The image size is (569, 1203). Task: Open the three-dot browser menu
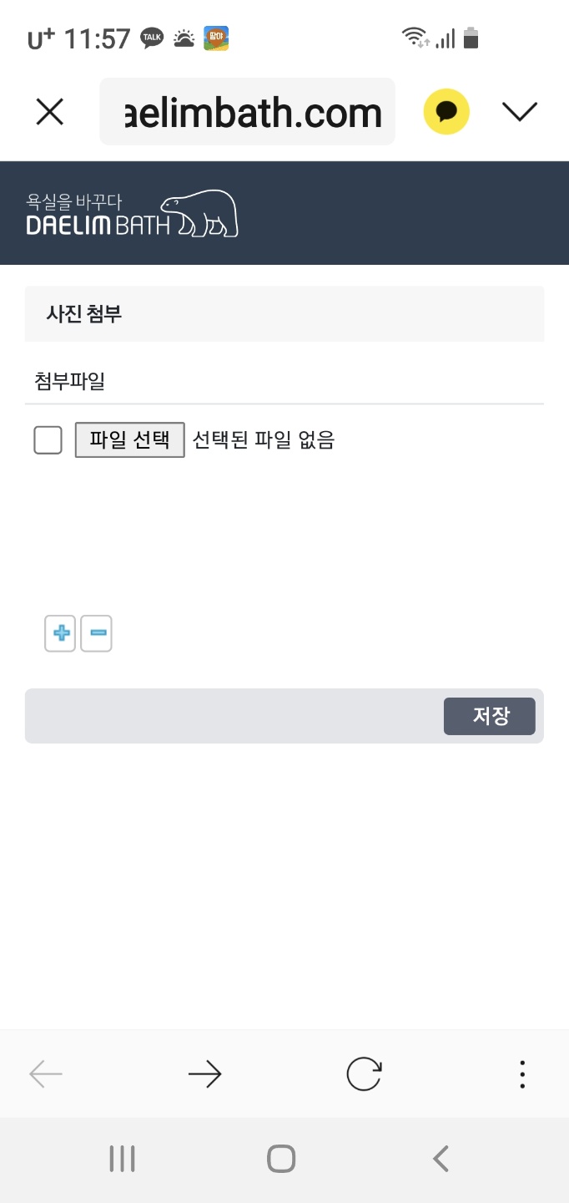(x=522, y=1074)
